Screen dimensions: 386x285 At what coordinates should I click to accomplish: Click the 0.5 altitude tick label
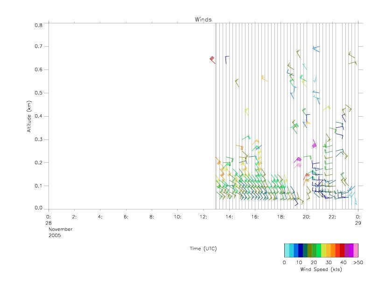coord(39,93)
